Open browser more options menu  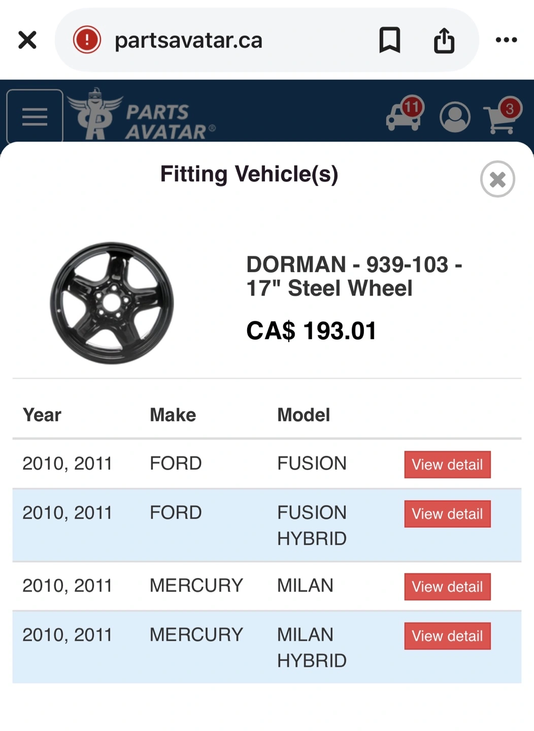point(506,40)
